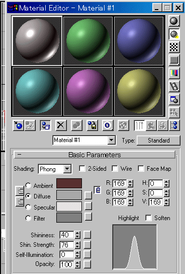
Task: Click the Standard material type button
Action: pyautogui.click(x=158, y=141)
